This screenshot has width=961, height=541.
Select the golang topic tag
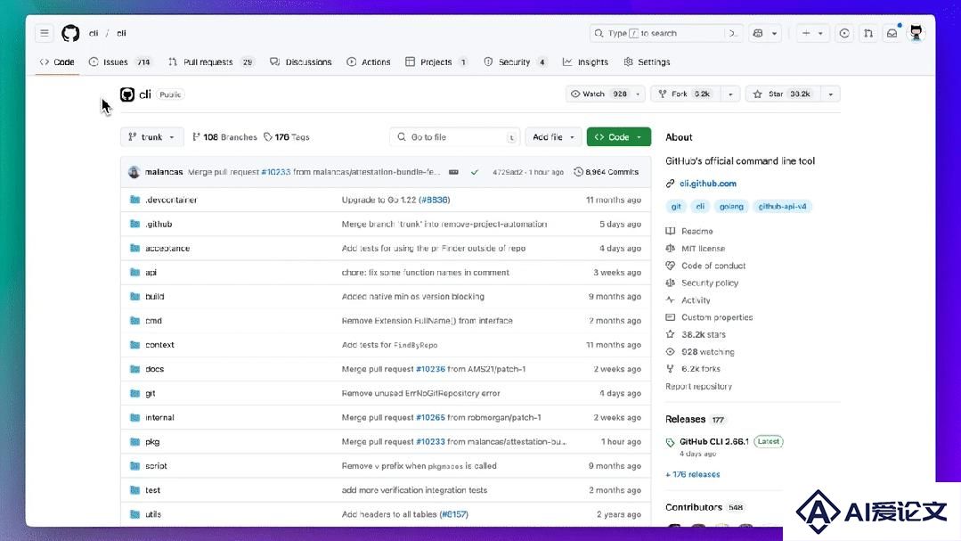(x=731, y=207)
